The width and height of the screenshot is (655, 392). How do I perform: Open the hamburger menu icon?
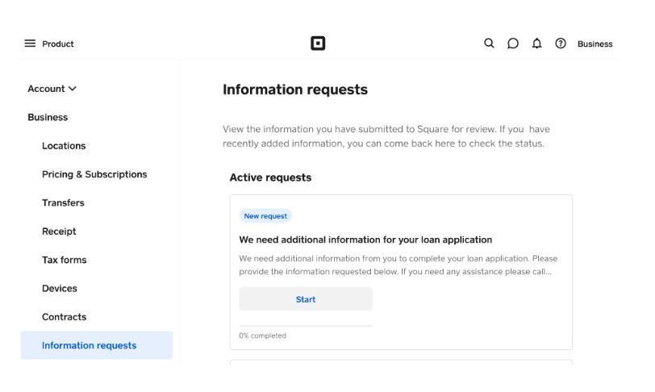[x=30, y=44]
